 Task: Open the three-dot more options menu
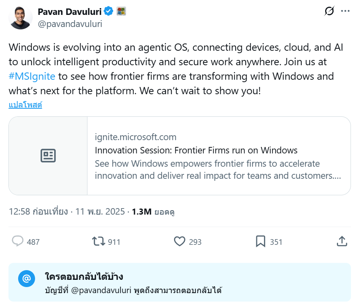(x=345, y=11)
